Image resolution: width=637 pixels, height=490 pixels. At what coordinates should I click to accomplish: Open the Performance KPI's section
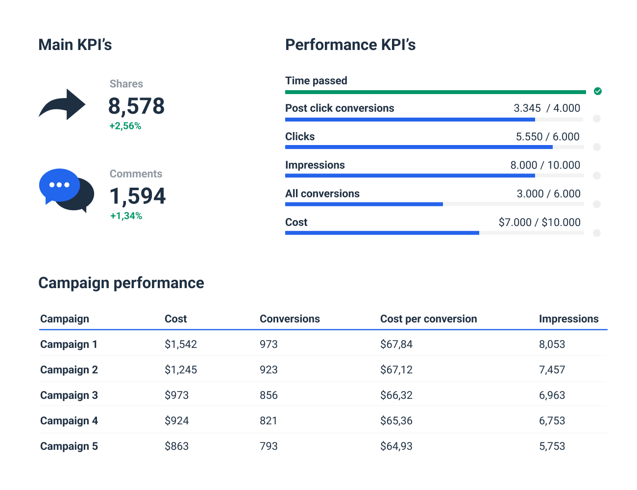[x=350, y=45]
